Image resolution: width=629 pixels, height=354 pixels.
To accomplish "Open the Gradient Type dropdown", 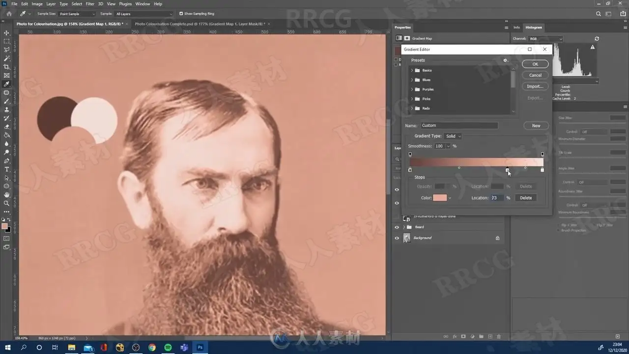I will tap(453, 136).
